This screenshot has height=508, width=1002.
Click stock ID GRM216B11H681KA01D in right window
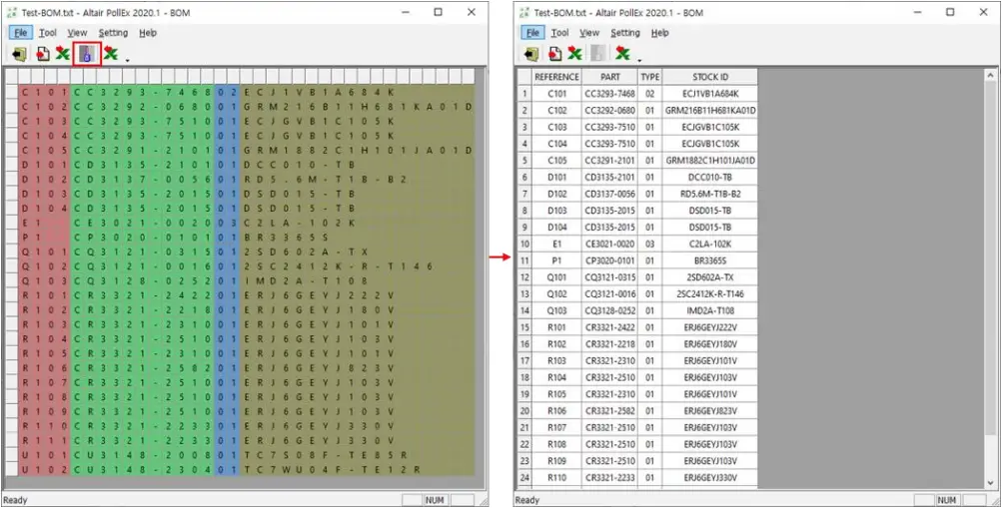[x=710, y=111]
